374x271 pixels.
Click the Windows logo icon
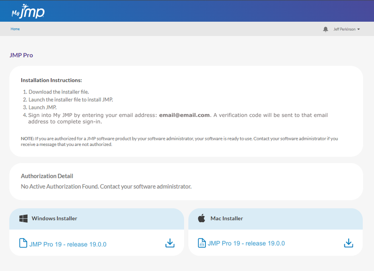[x=23, y=219]
